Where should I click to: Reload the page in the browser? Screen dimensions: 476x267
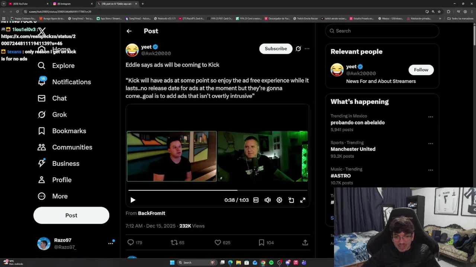tap(17, 11)
